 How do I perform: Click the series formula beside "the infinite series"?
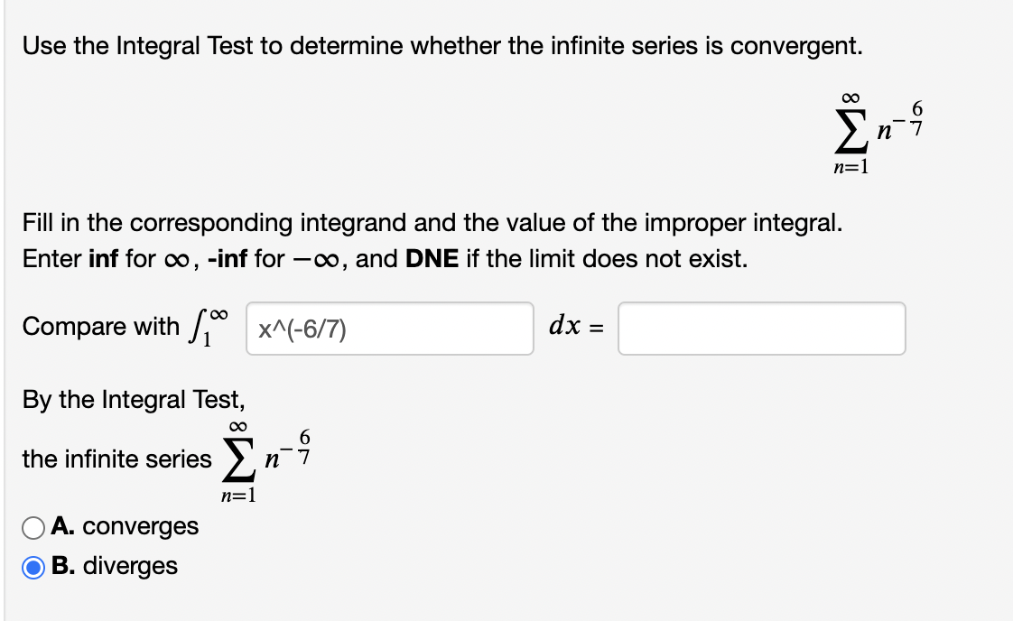coord(266,459)
